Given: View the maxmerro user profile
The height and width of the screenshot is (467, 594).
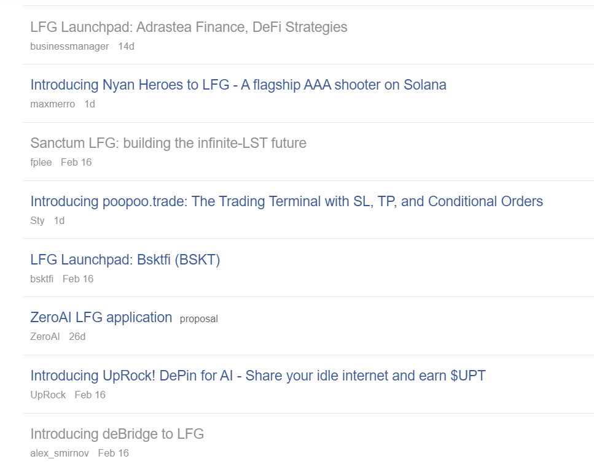Looking at the screenshot, I should point(52,104).
